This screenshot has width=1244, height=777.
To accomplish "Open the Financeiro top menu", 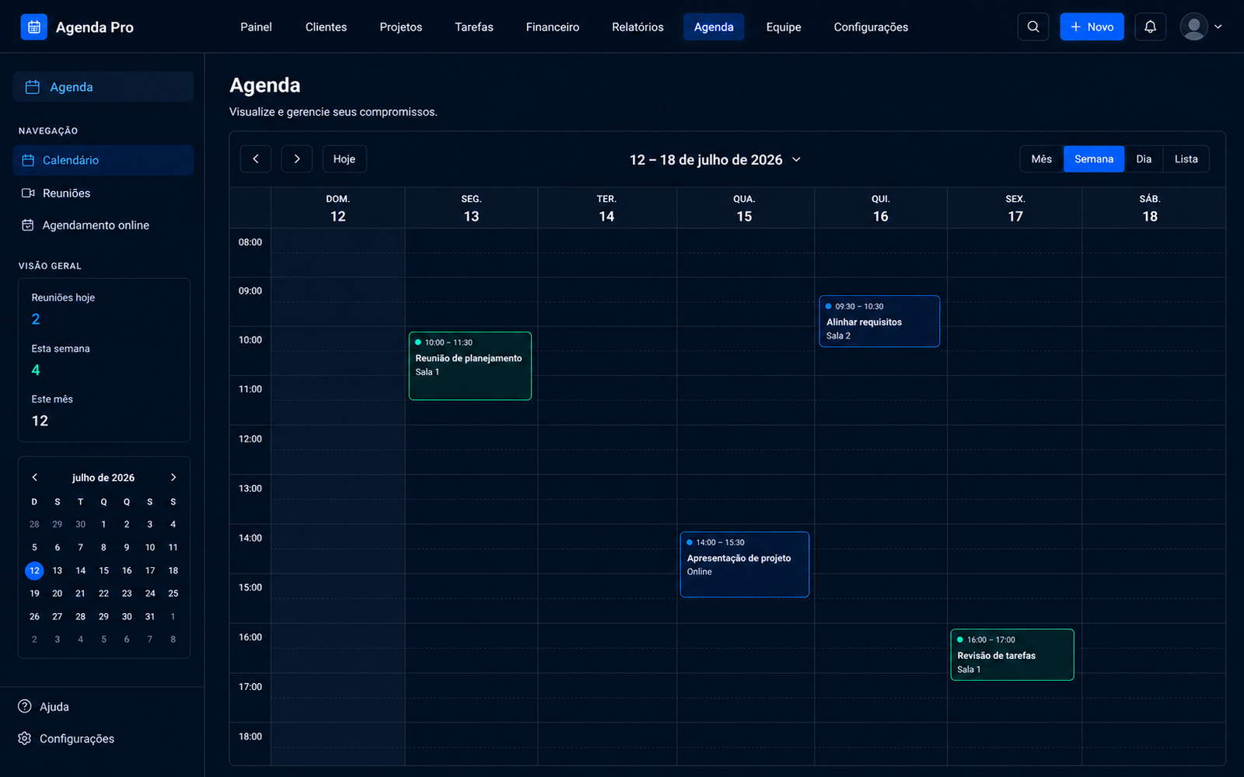I will click(x=552, y=26).
